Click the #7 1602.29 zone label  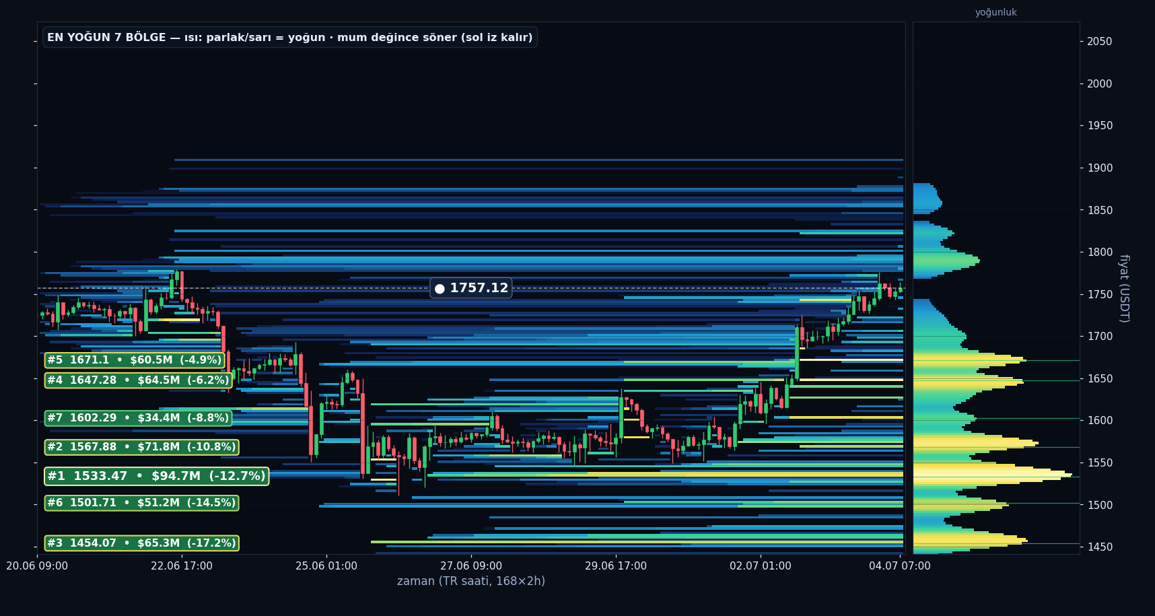(138, 418)
